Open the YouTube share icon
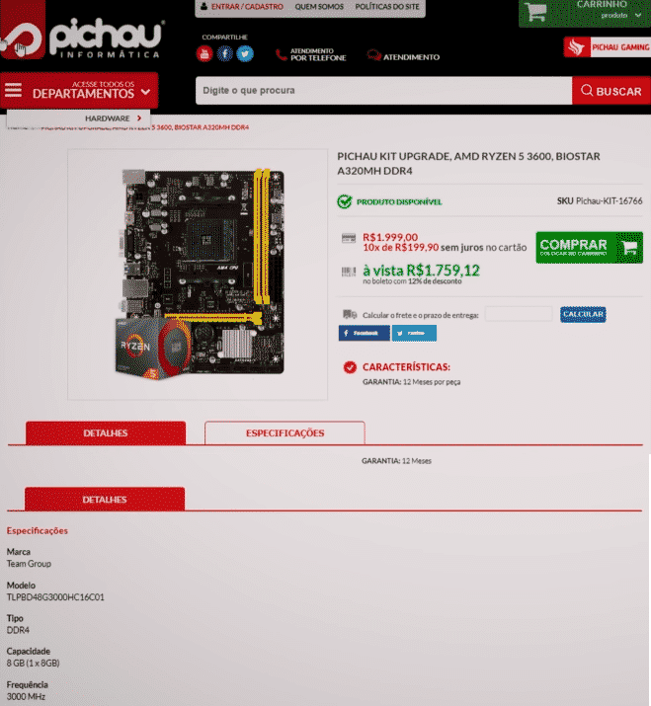The width and height of the screenshot is (651, 706). 204,54
